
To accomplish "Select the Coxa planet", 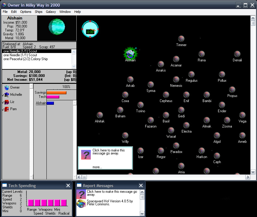I will [125, 95].
